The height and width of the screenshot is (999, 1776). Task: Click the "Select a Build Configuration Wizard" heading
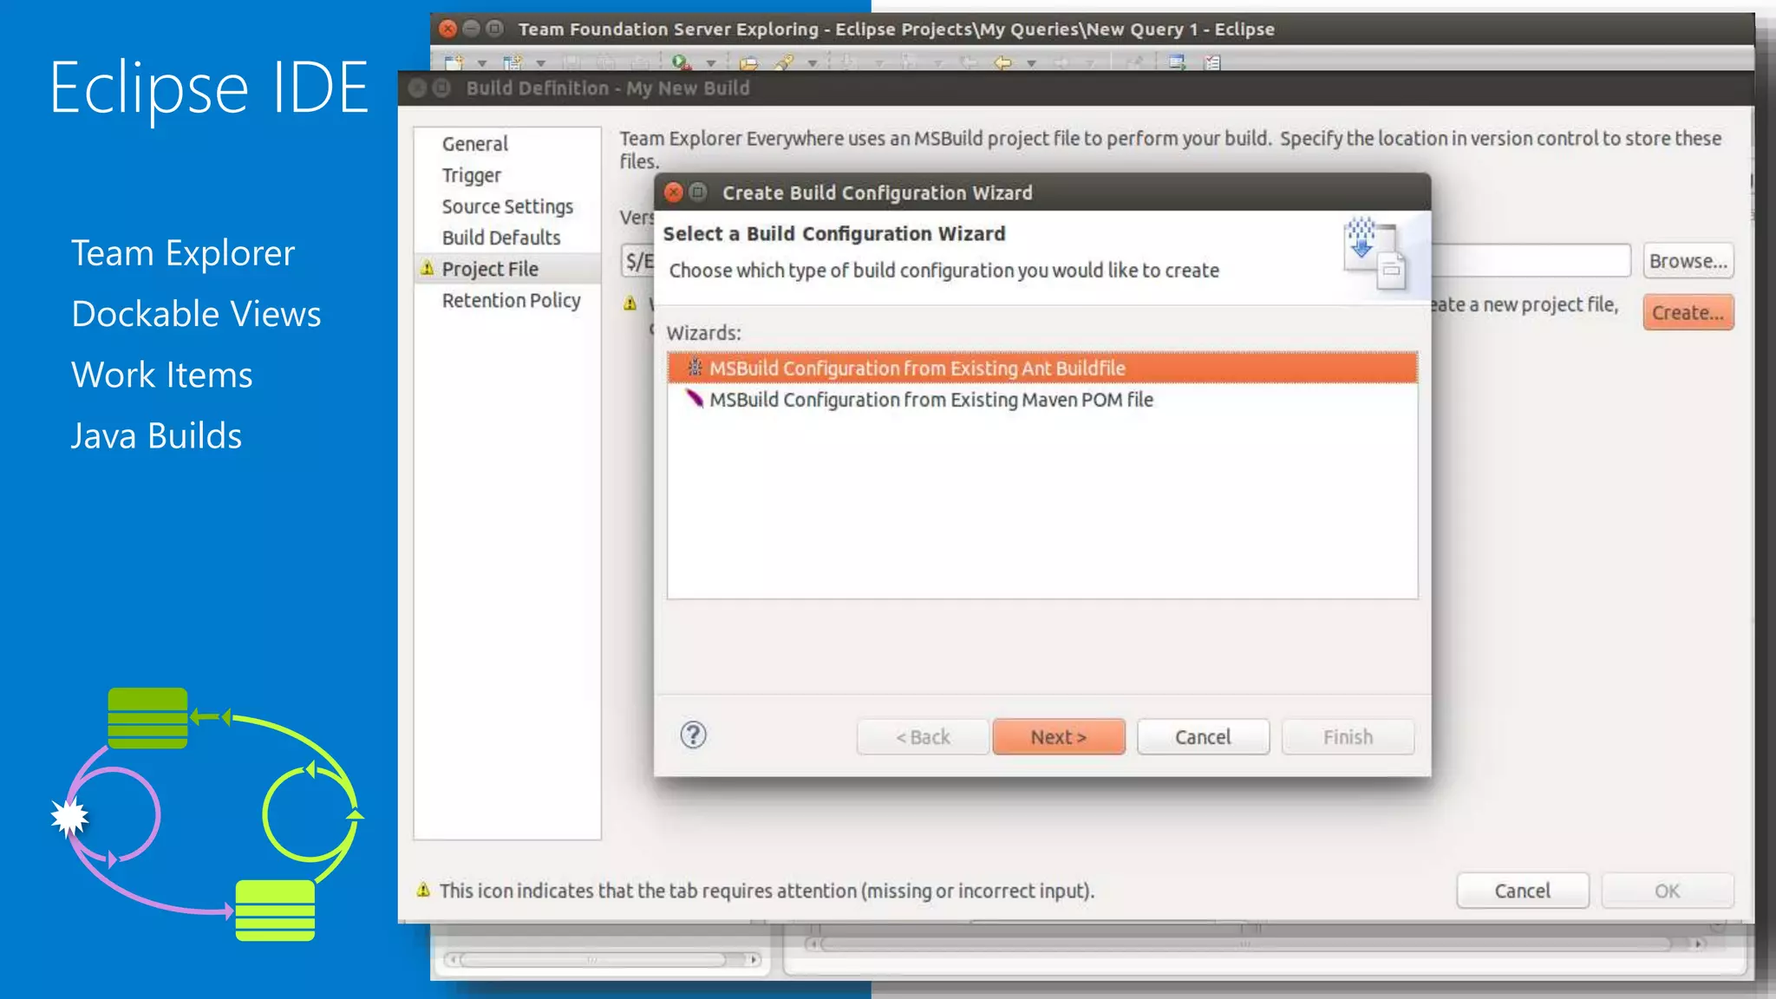pos(834,234)
